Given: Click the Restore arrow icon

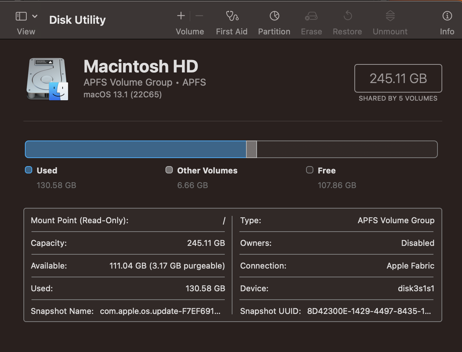Looking at the screenshot, I should (x=348, y=16).
